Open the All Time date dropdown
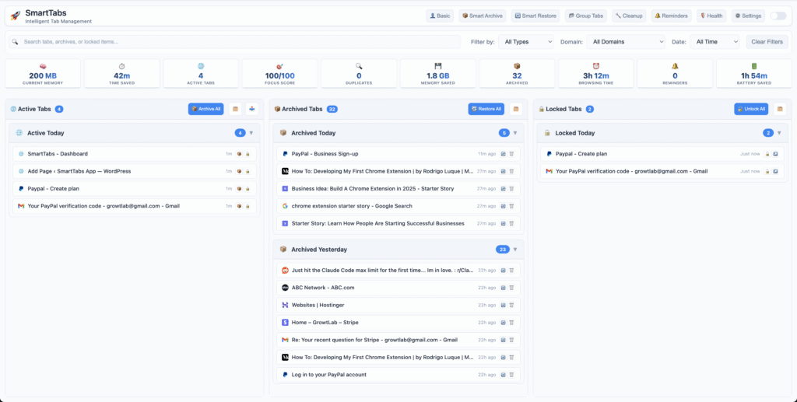797x402 pixels. (714, 42)
